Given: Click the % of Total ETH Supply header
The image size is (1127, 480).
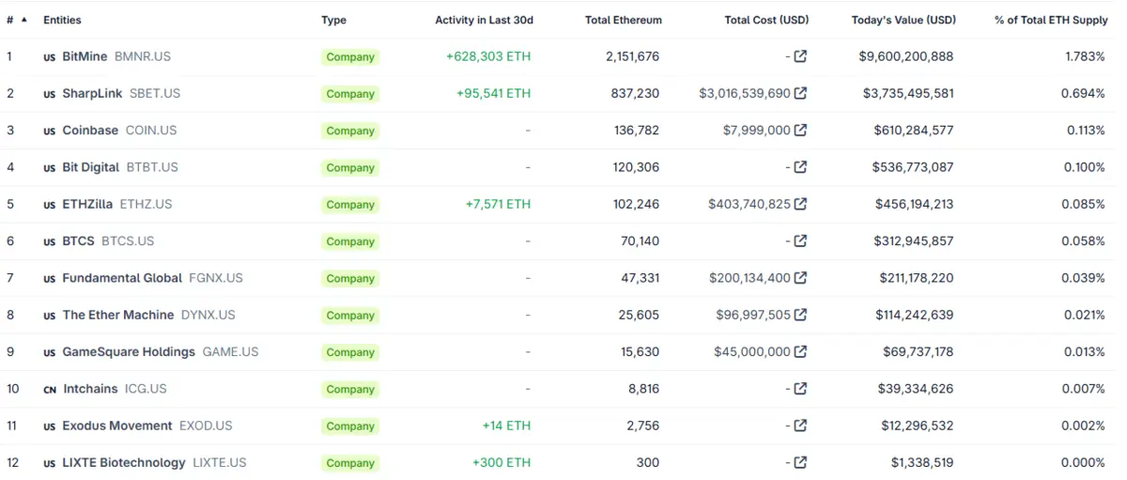Looking at the screenshot, I should (x=1051, y=20).
